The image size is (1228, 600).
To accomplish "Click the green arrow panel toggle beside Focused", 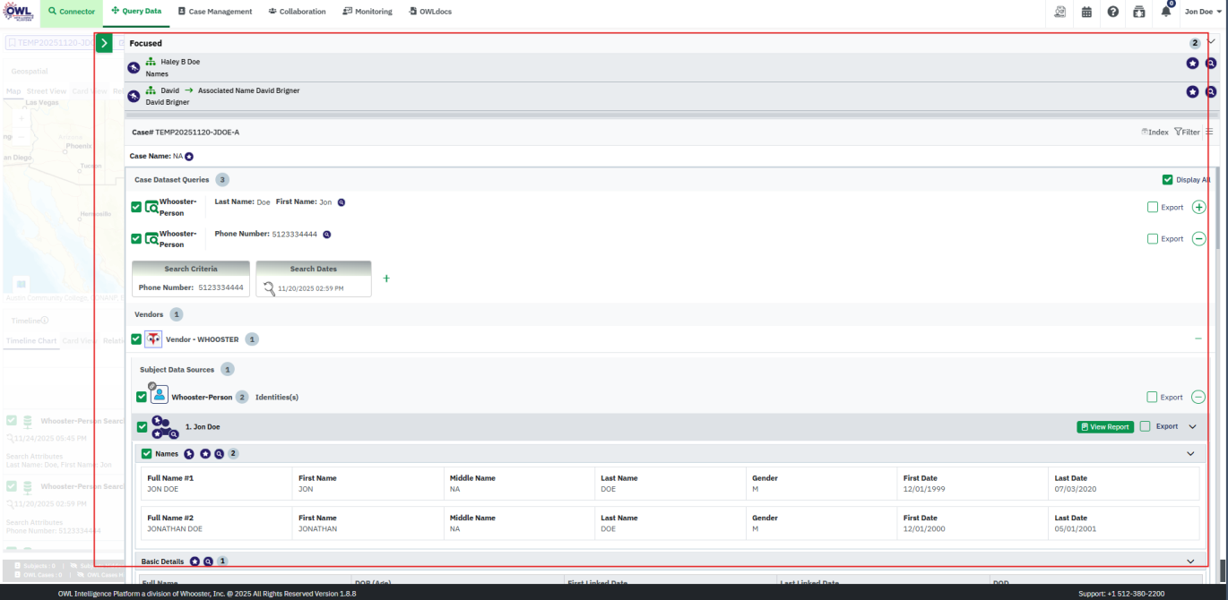I will coord(105,43).
